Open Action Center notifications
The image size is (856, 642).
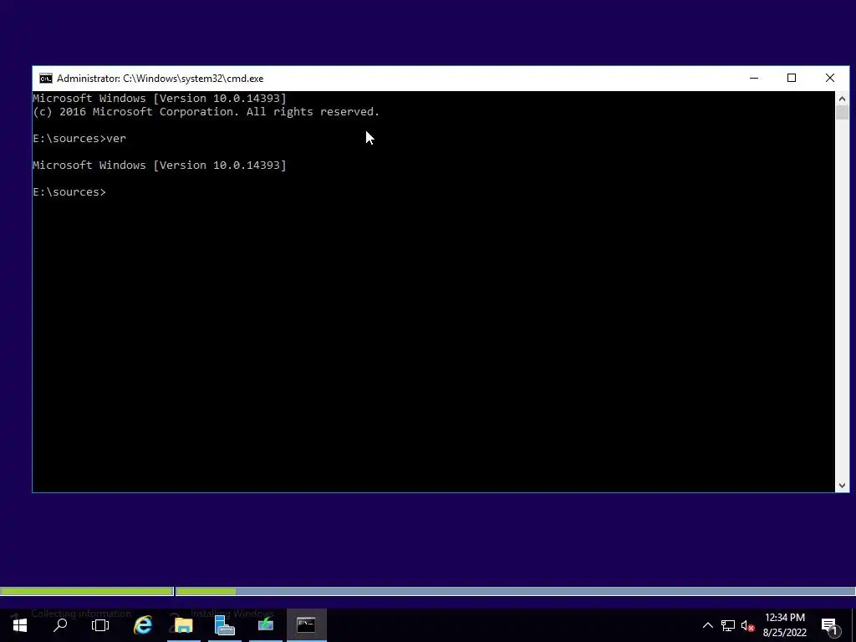829,625
